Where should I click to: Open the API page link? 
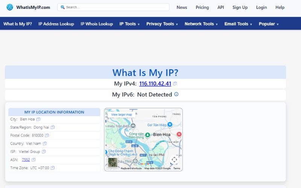pyautogui.click(x=220, y=7)
